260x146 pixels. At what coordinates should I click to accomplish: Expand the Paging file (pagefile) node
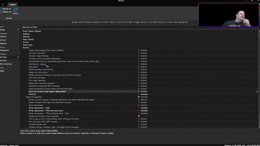(x=24, y=97)
